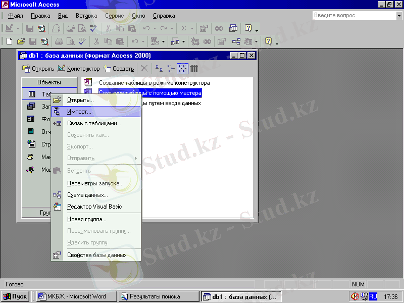This screenshot has width=404, height=303.
Task: Click the 'Введите вопрос' question input field
Action: 355,16
